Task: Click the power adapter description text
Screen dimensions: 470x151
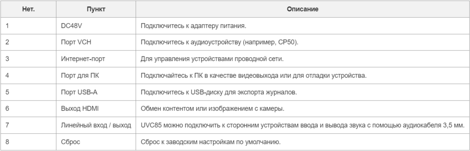Action: pos(193,26)
